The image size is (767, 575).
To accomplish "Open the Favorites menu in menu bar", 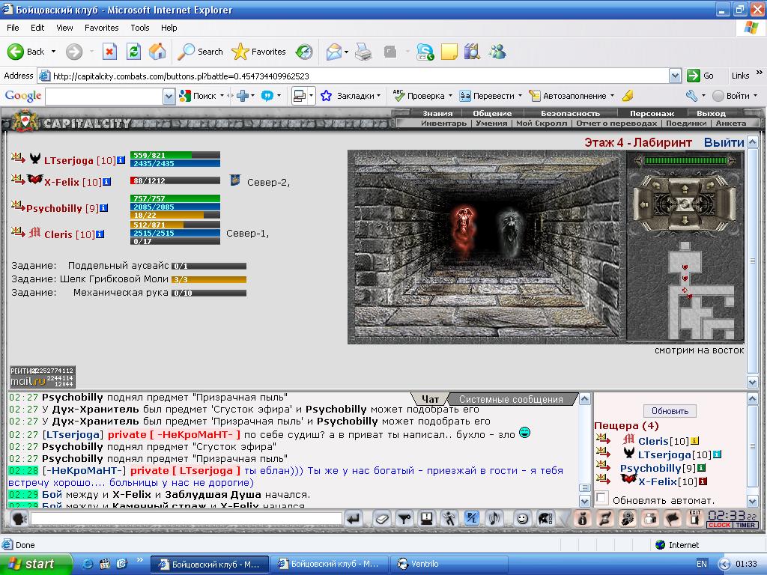I will click(101, 28).
